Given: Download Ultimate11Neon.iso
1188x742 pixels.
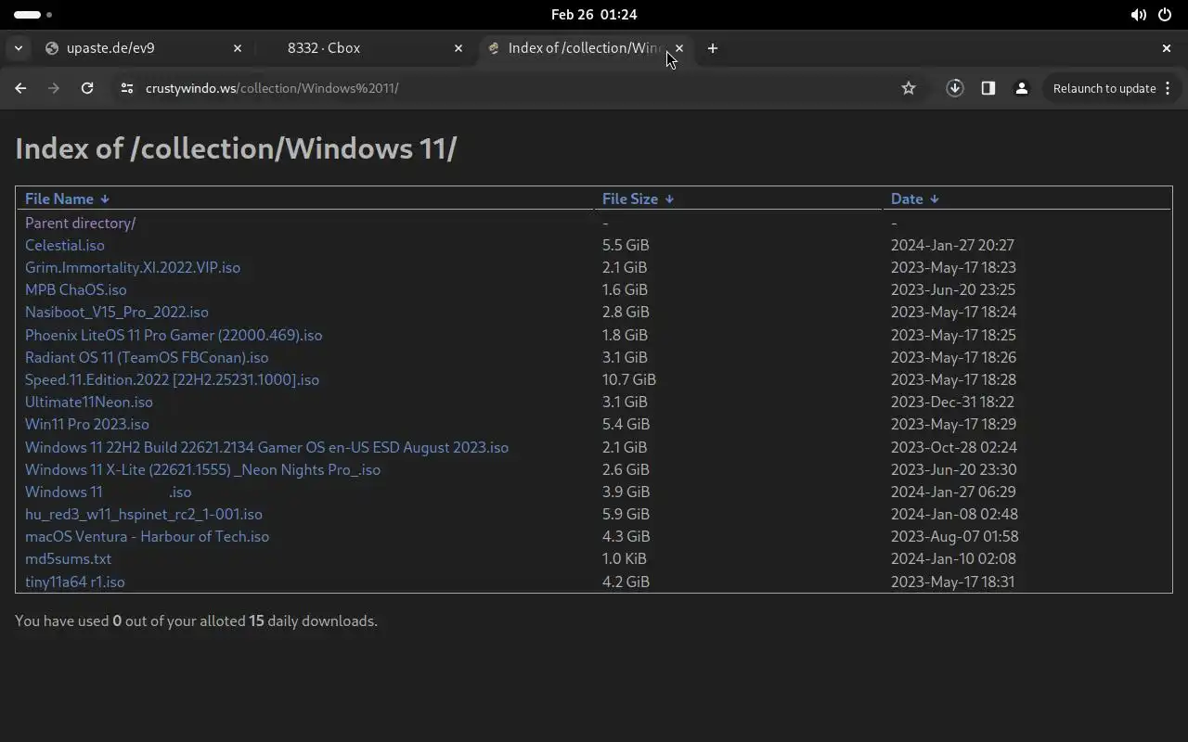Looking at the screenshot, I should pyautogui.click(x=89, y=402).
